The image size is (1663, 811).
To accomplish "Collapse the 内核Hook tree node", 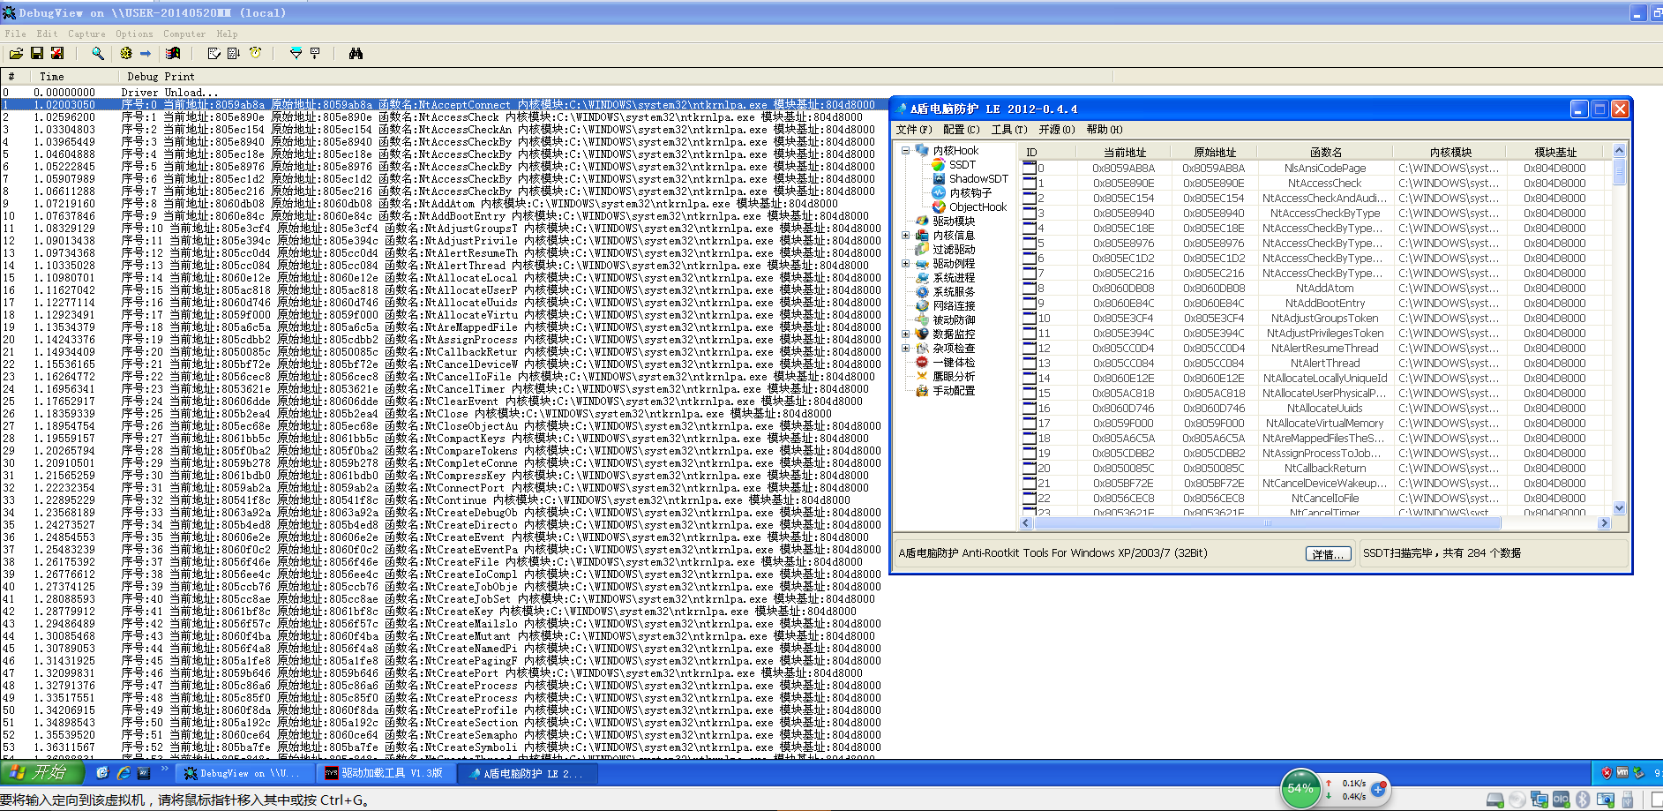I will tap(905, 151).
